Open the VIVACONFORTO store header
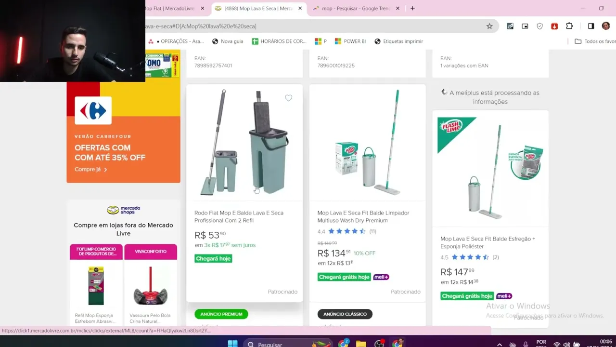The width and height of the screenshot is (616, 347). point(151,252)
